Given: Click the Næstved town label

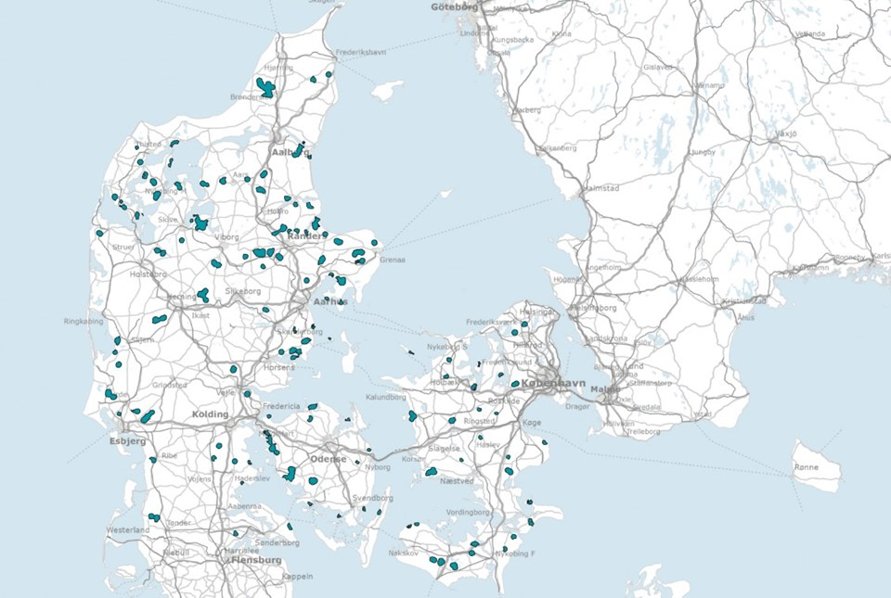Looking at the screenshot, I should click(457, 481).
